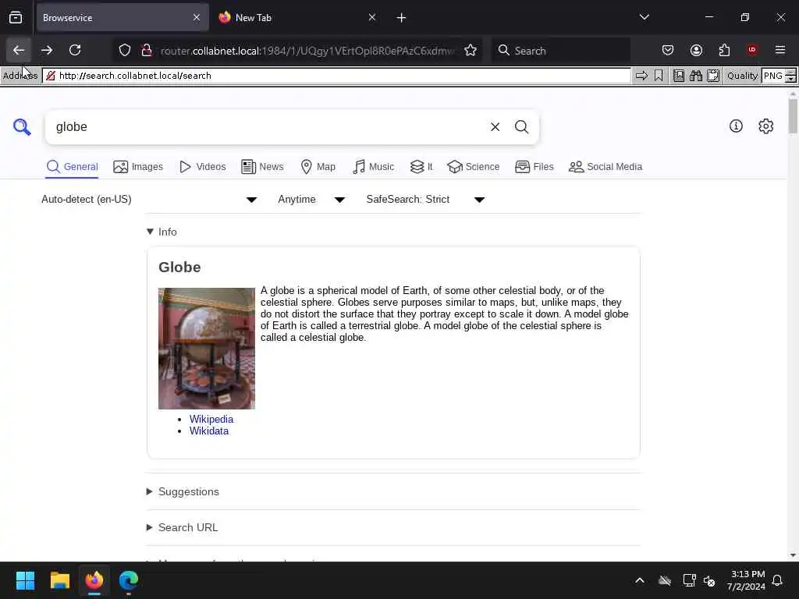The width and height of the screenshot is (799, 599).
Task: Click the Firefox URL bar address
Action: 307,51
